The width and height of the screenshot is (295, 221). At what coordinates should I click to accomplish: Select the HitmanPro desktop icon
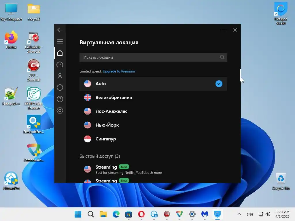pos(11,181)
